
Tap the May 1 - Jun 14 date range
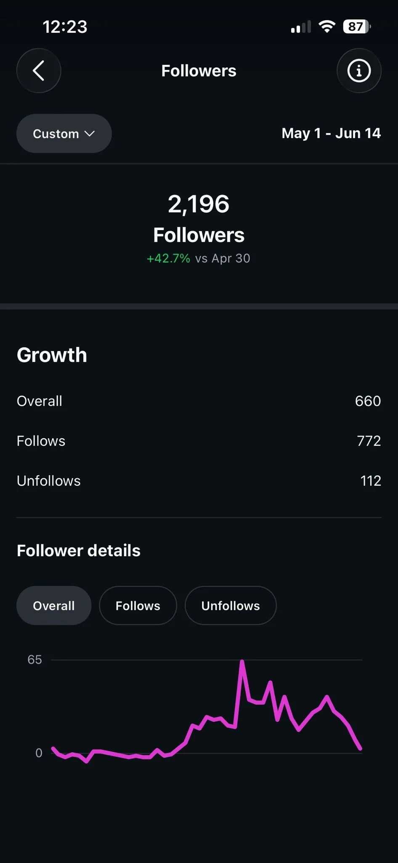331,133
